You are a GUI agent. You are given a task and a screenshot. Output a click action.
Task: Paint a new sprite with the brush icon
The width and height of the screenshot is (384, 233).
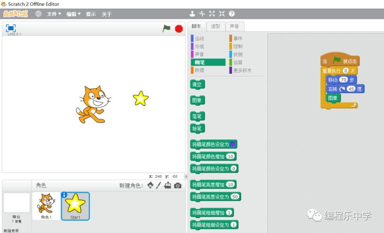tap(159, 185)
